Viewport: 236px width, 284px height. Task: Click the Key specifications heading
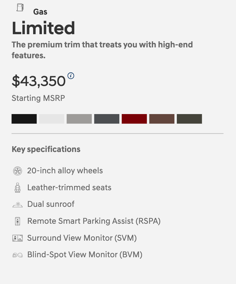[46, 149]
